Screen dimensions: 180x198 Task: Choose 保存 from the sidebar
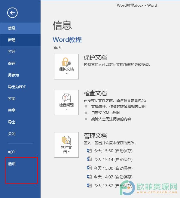click(x=20, y=63)
